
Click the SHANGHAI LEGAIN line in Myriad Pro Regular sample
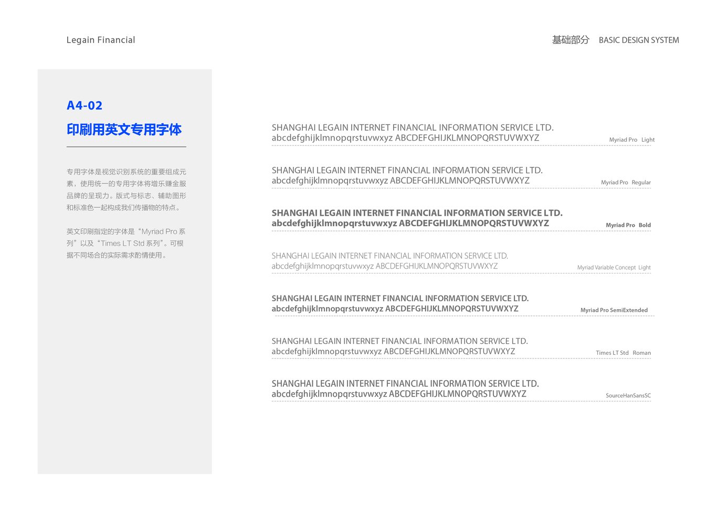pyautogui.click(x=407, y=171)
